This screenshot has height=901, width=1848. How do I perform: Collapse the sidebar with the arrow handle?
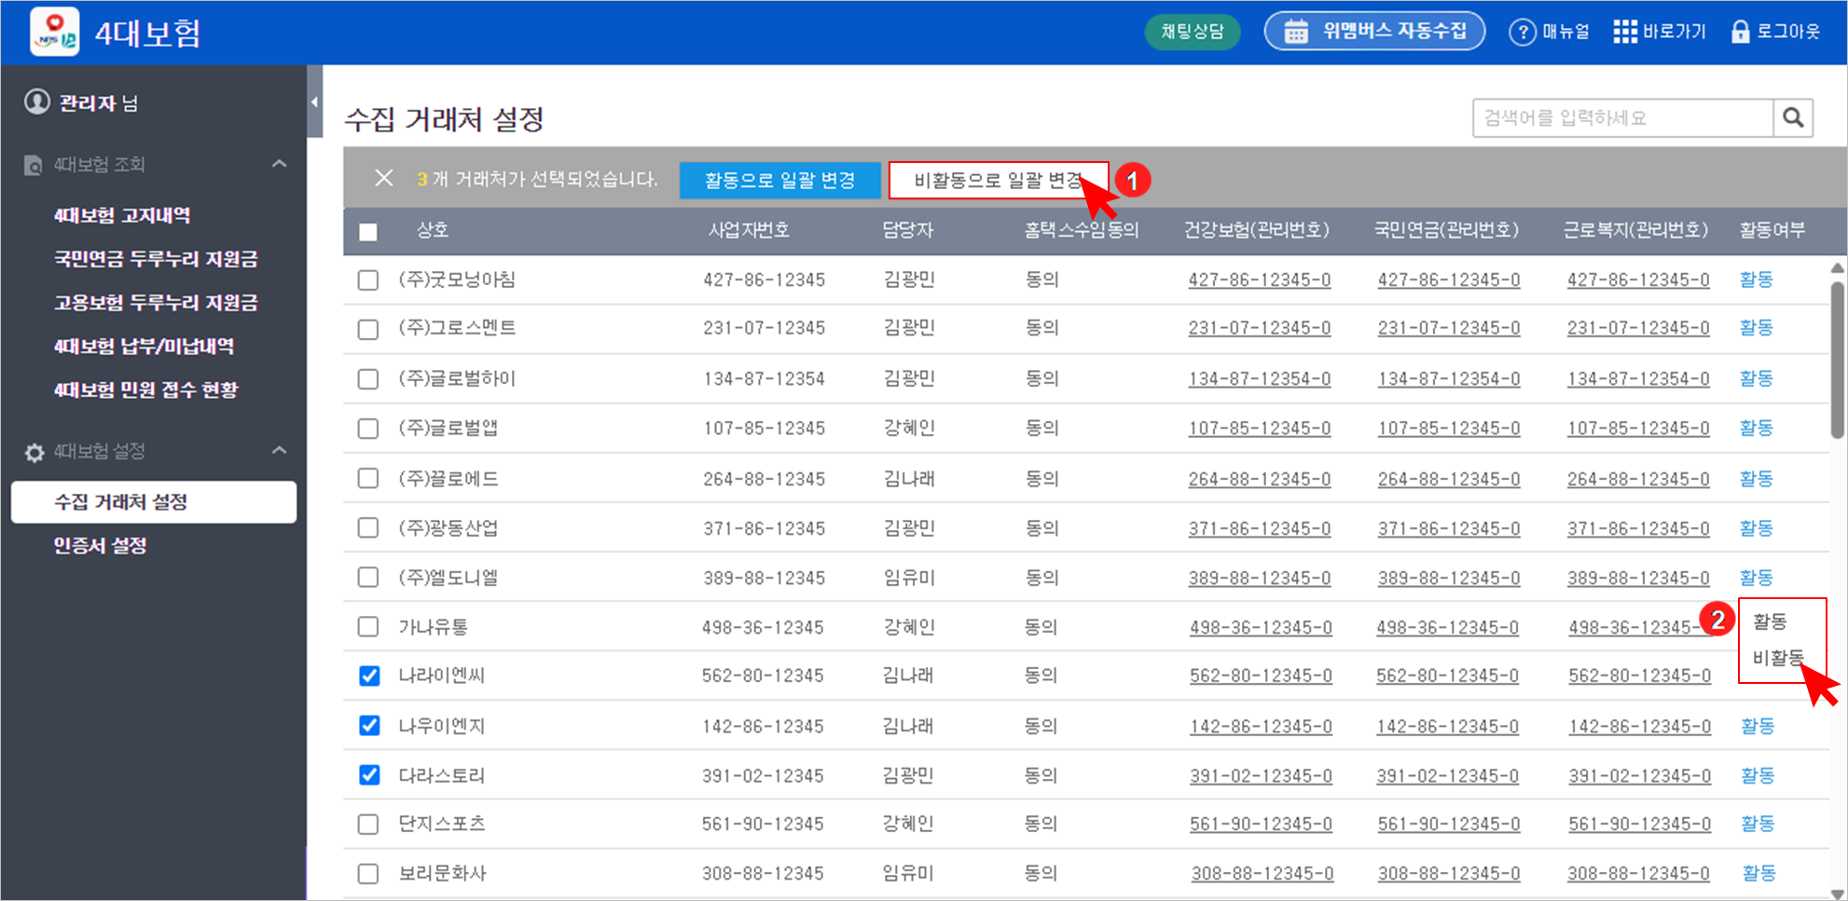pos(314,102)
